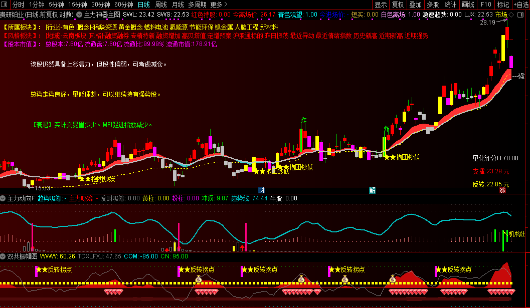Viewport: 530px width, 308px height.
Task: Click 反转:22.85 元 text
Action: (x=491, y=184)
